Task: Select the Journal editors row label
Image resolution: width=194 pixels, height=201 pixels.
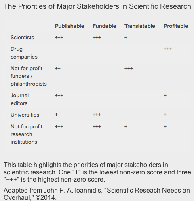Action: (x=20, y=99)
